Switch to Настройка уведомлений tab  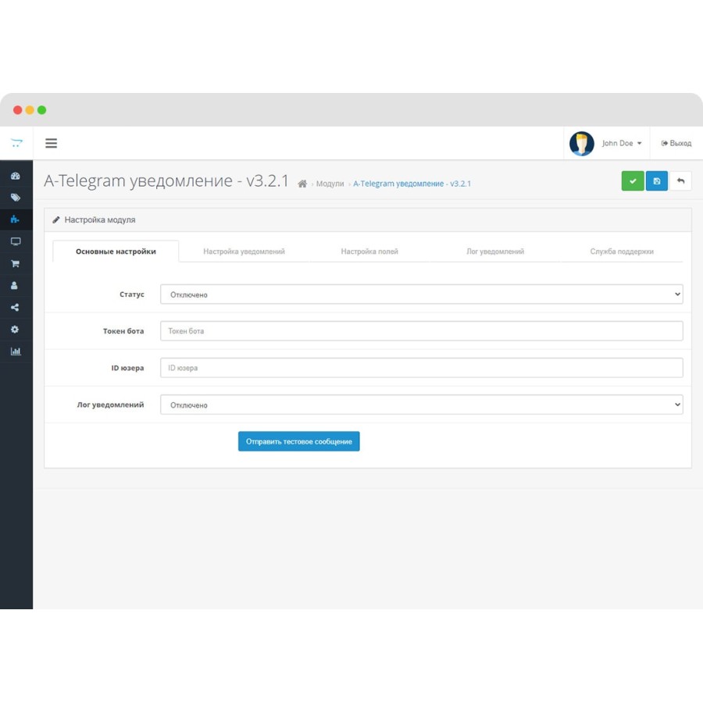click(x=244, y=252)
